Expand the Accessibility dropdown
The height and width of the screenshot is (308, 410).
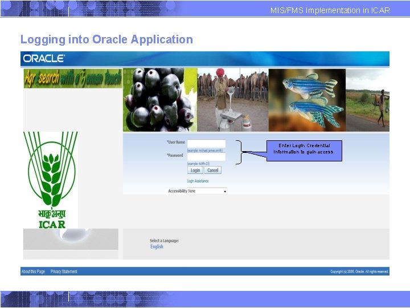(x=207, y=191)
